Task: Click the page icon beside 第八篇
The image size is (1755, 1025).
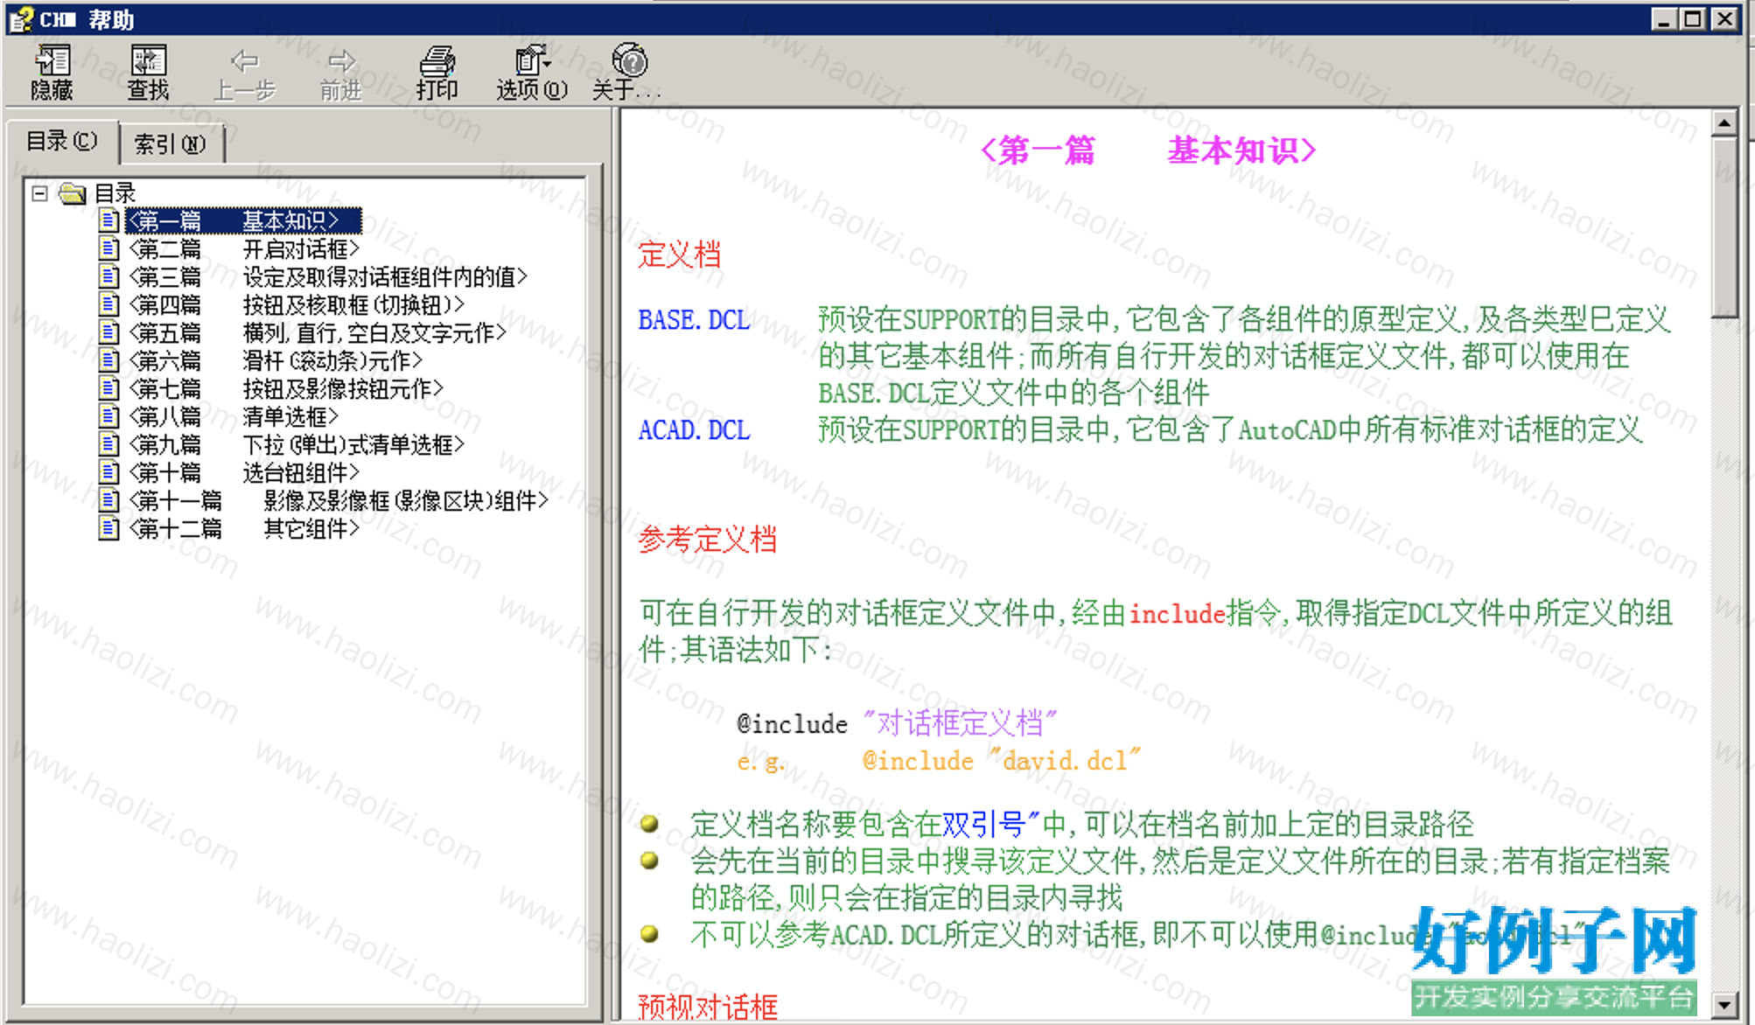Action: pos(108,416)
